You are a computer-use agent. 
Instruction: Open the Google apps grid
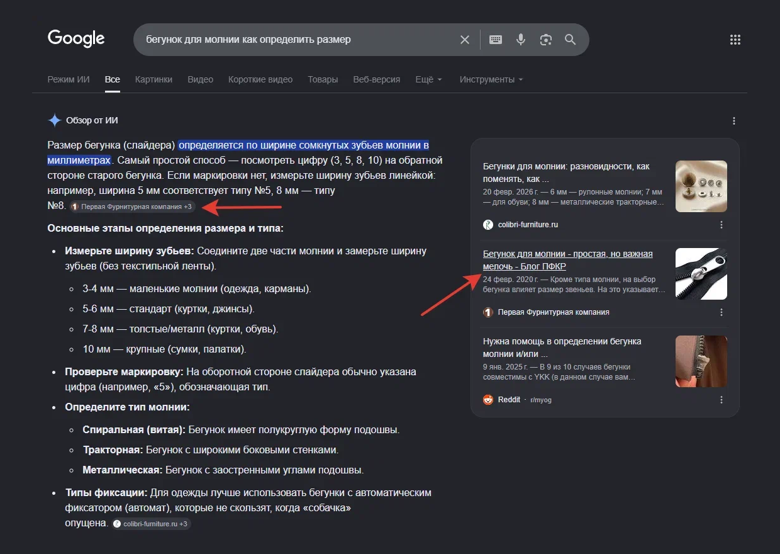coord(735,40)
